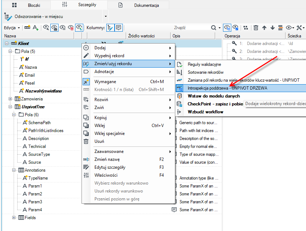
Task: Expand the Fields node
Action: [x=14, y=218]
